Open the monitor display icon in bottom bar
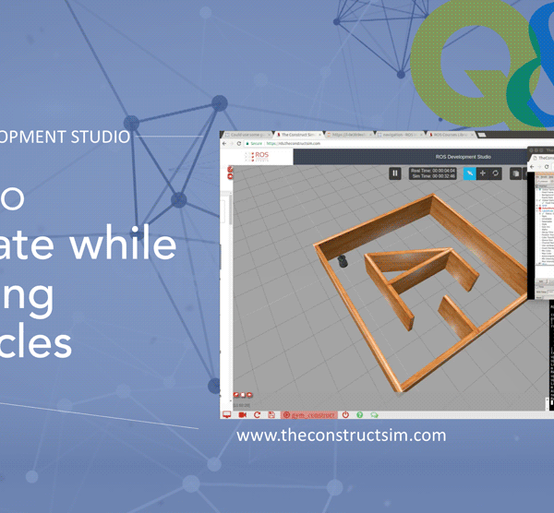Screen dimensions: 554x513 pos(226,415)
